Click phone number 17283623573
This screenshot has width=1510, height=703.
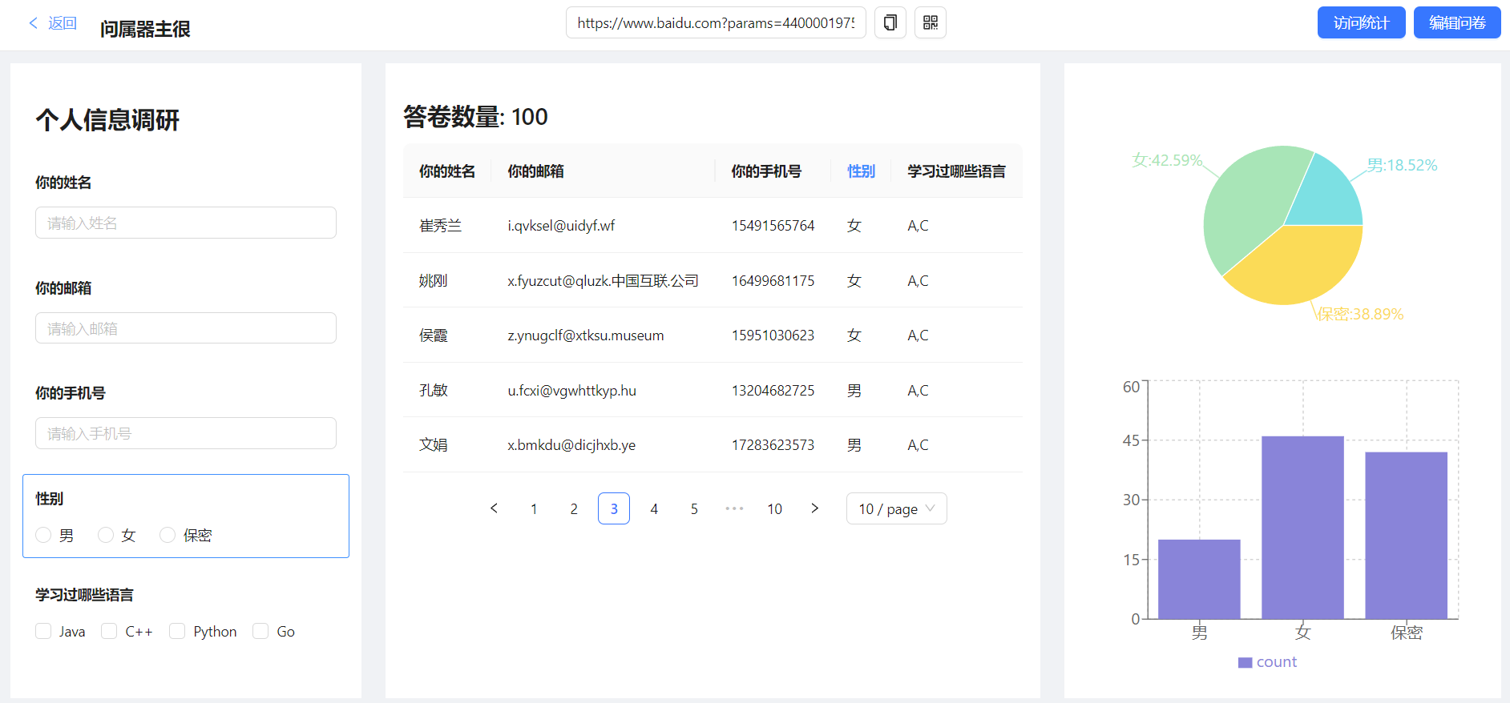[x=773, y=445]
